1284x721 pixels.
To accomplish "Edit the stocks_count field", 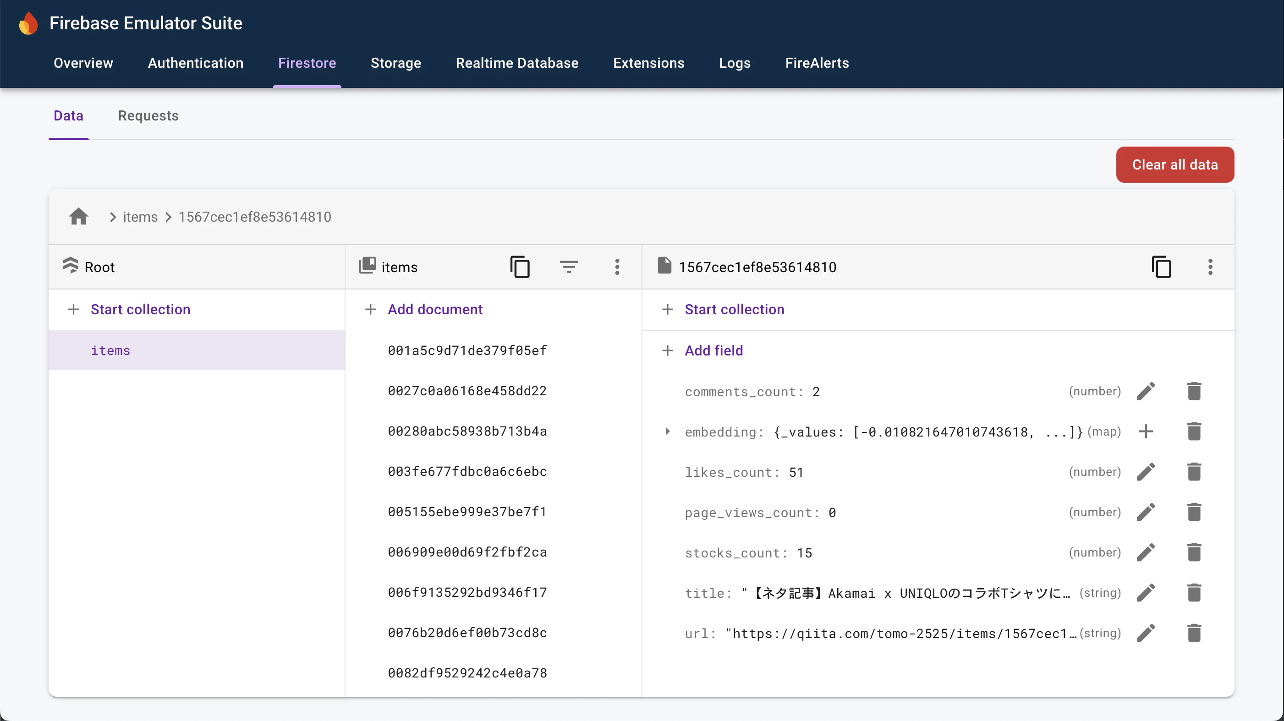I will [1146, 552].
